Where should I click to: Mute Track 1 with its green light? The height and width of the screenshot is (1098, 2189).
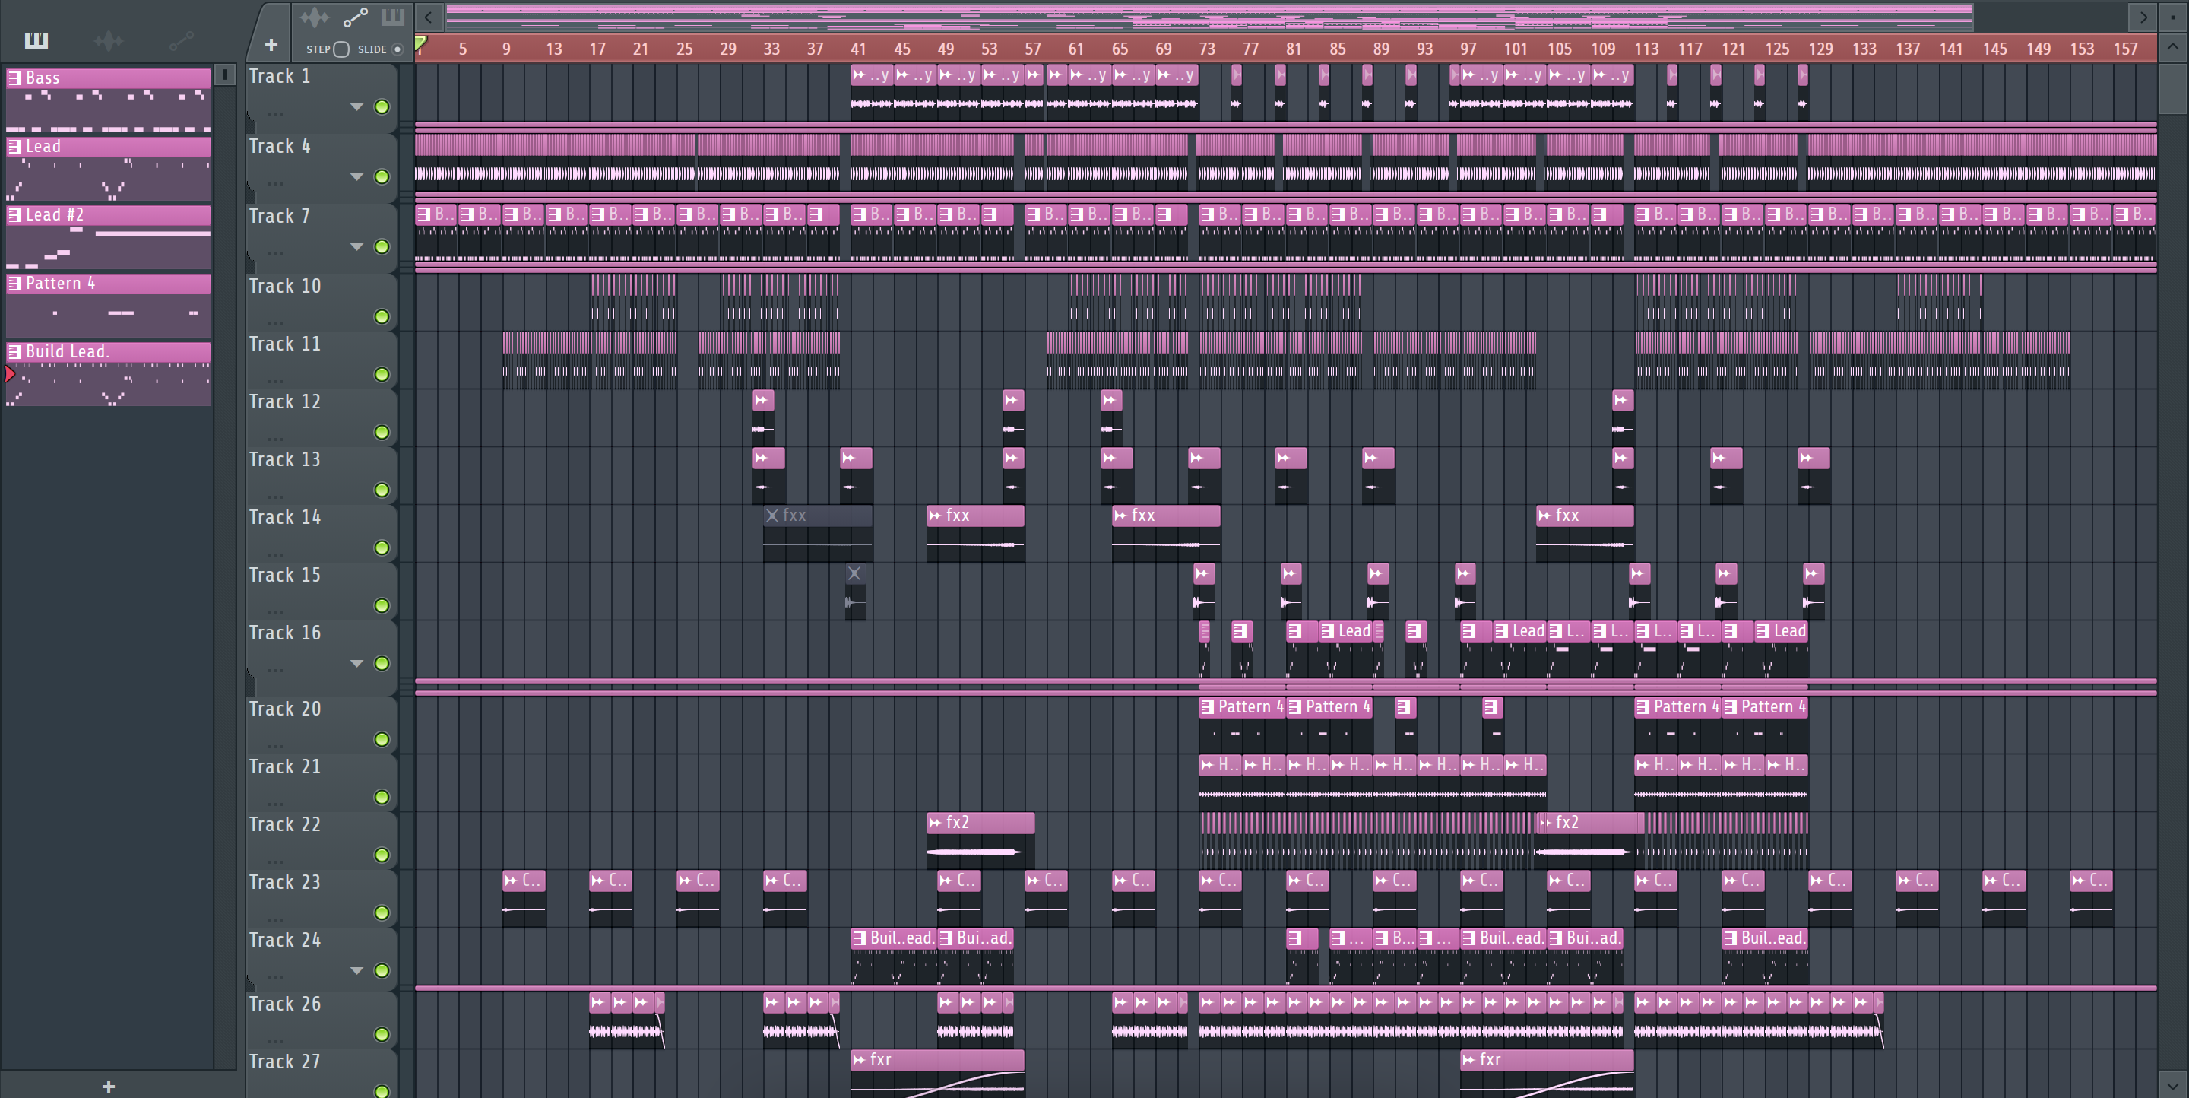[x=382, y=107]
